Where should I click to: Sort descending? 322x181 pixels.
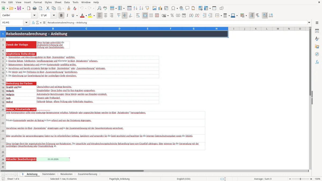point(141,8)
